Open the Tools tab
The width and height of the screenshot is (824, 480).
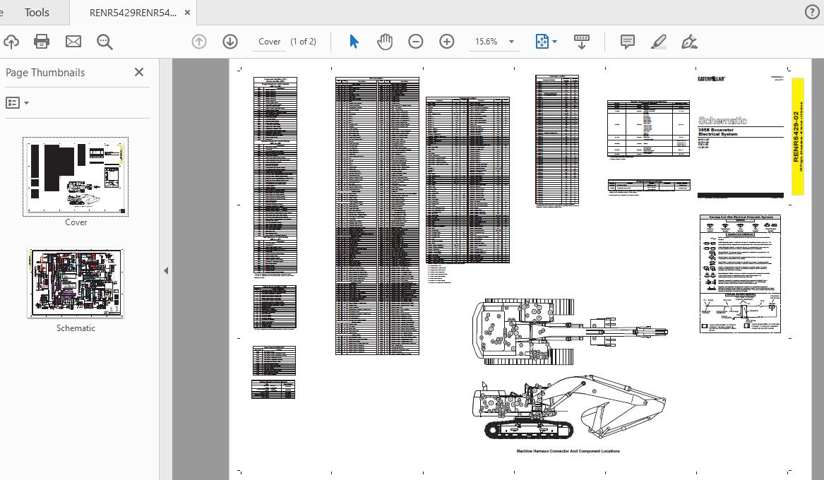tap(36, 13)
